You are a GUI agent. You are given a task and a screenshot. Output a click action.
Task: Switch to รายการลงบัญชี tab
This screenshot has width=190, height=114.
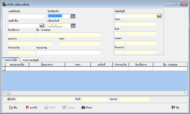[31, 60]
